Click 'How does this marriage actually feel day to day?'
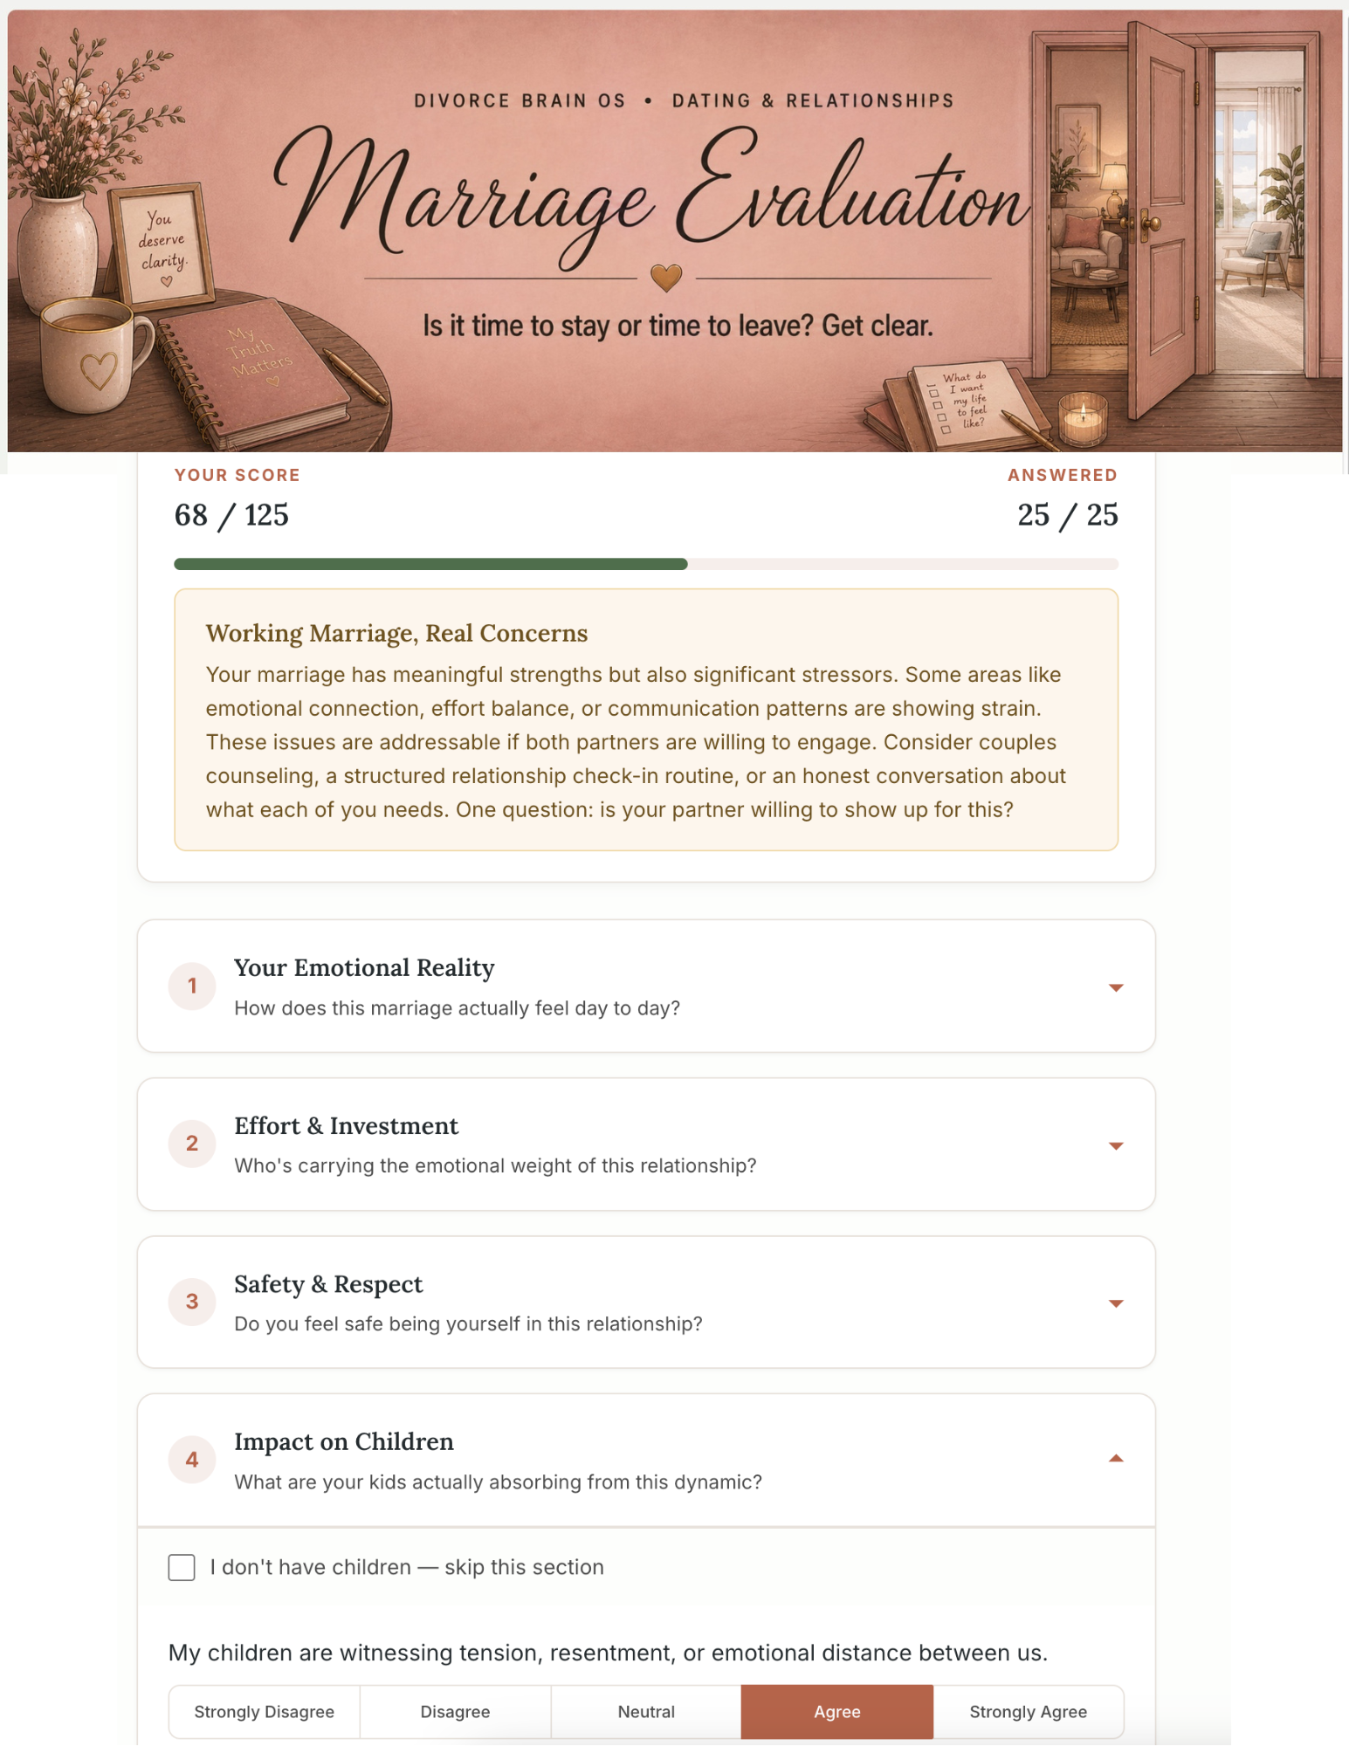 click(x=457, y=1008)
